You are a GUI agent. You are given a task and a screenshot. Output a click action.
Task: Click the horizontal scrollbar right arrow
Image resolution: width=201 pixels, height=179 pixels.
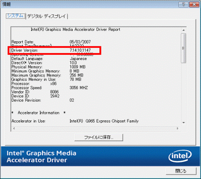click(178, 128)
